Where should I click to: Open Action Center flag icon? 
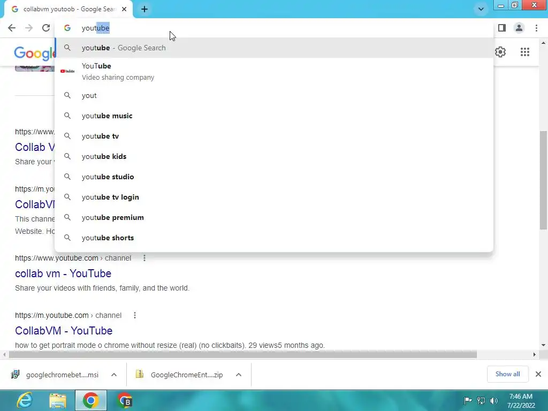coord(468,400)
